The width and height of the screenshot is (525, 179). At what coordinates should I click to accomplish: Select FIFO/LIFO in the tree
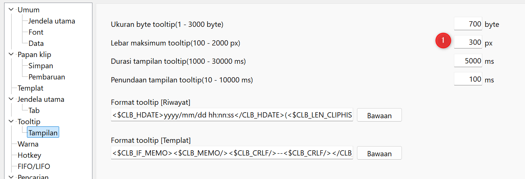34,166
